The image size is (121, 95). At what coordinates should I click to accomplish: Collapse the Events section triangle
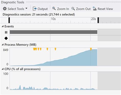pos(3,26)
